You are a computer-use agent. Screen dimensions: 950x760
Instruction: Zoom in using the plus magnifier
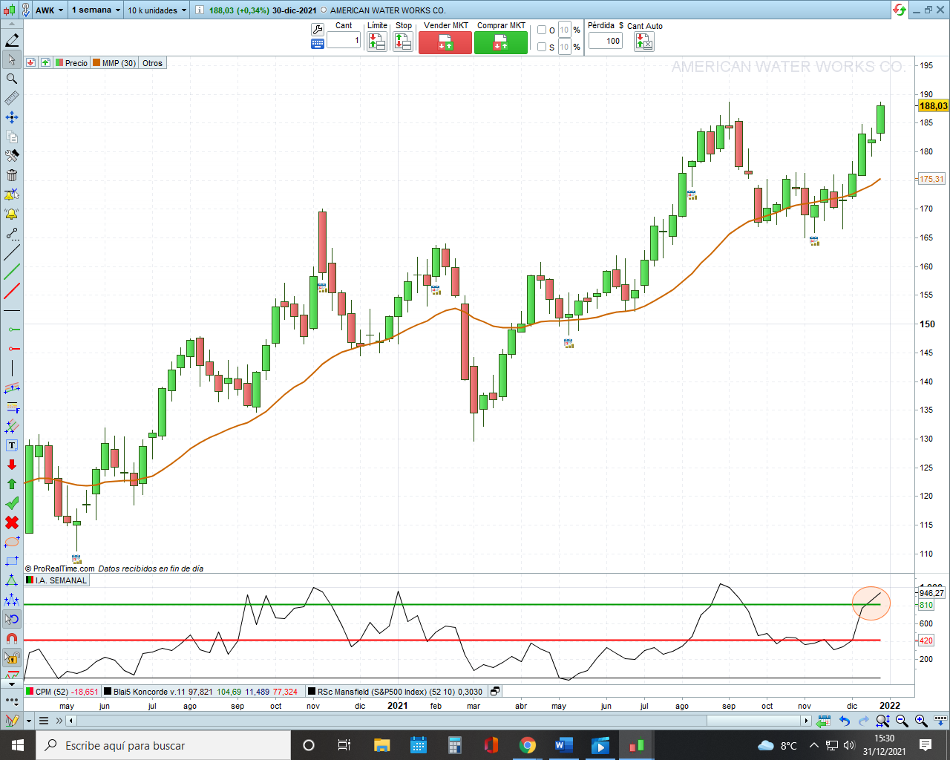click(921, 721)
